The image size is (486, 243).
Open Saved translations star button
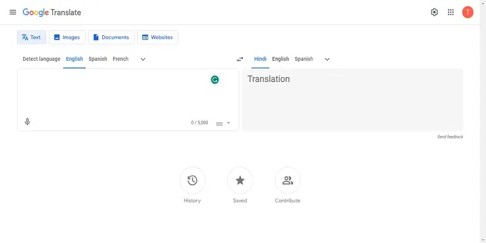240,180
